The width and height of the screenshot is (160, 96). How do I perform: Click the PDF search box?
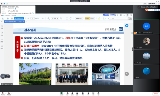(118, 18)
